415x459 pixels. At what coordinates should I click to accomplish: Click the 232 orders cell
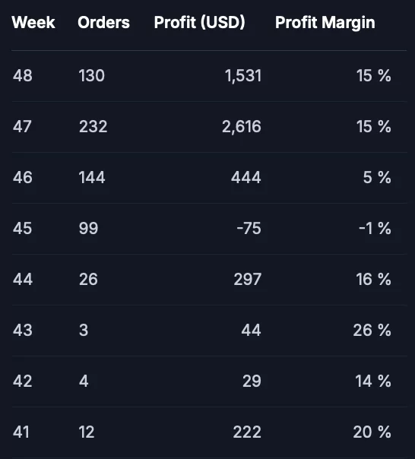click(x=93, y=127)
